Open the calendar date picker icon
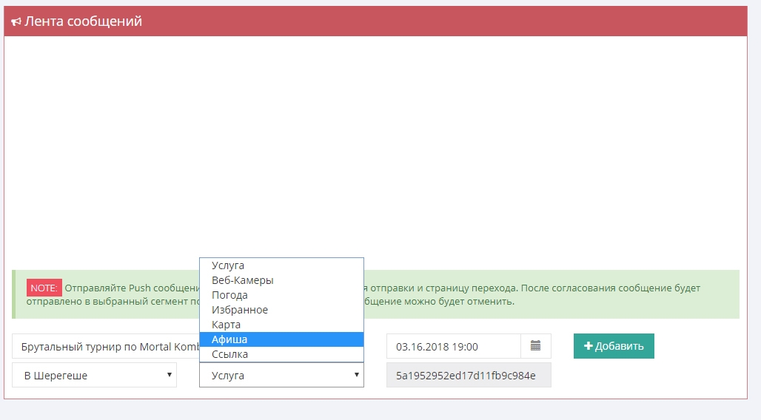Viewport: 761px width, 420px height. click(x=535, y=346)
